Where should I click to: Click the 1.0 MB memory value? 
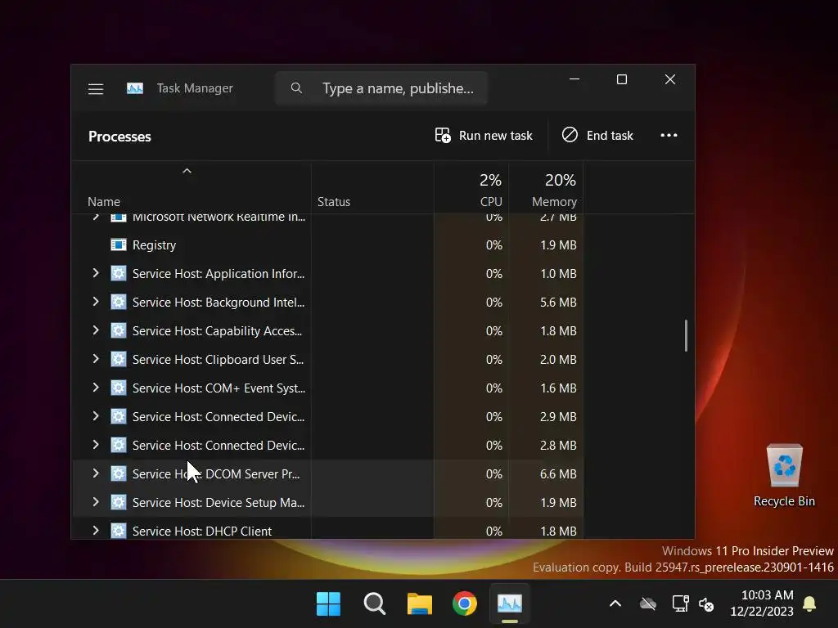[558, 273]
